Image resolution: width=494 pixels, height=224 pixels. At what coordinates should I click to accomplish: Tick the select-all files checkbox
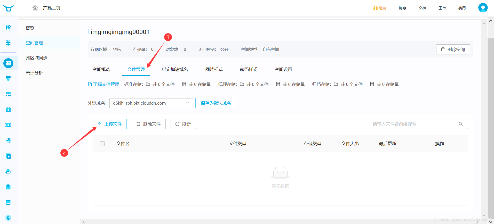(102, 144)
